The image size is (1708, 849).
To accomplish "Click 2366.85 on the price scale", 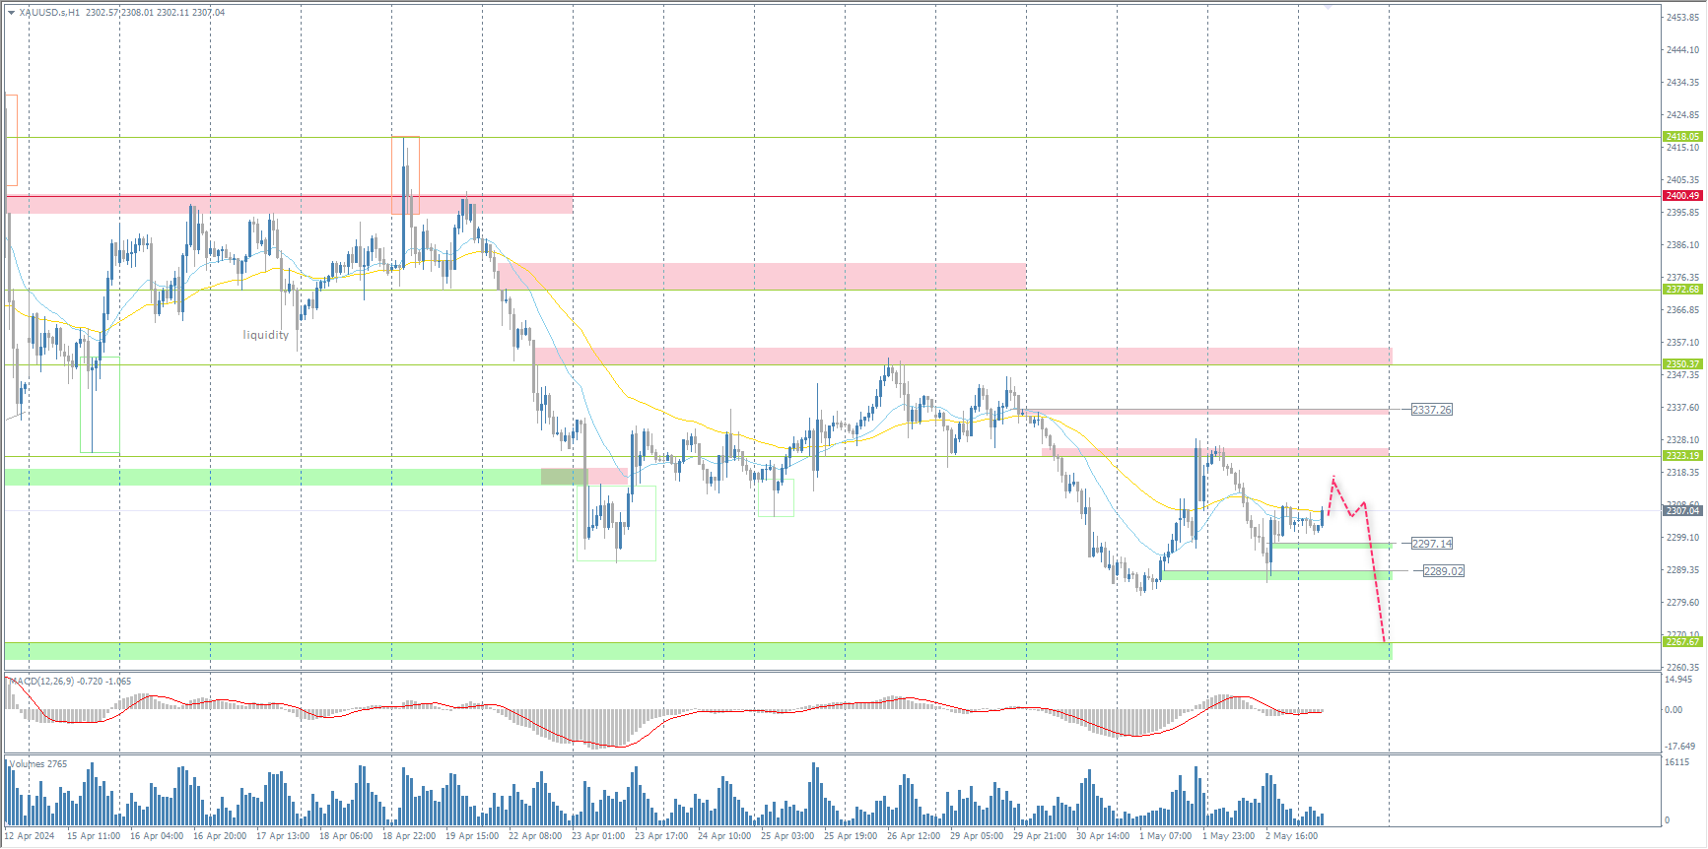I will (x=1682, y=310).
